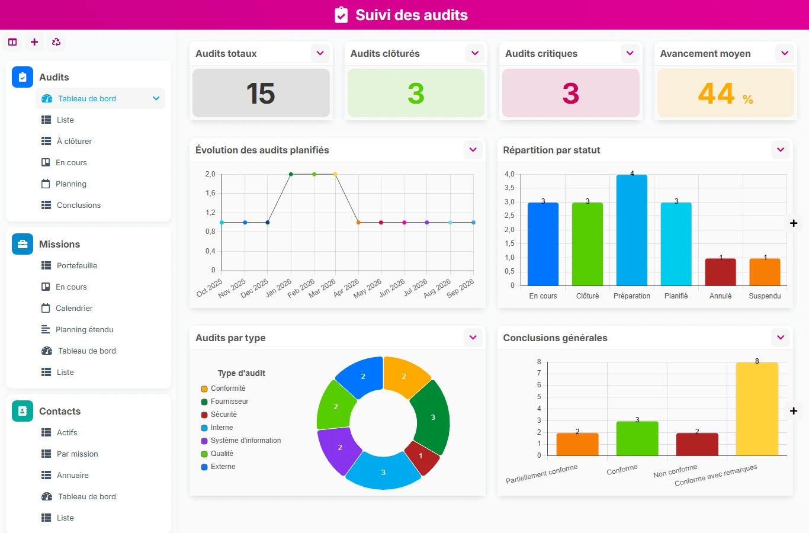Click the Missions section heading
This screenshot has width=809, height=533.
59,244
